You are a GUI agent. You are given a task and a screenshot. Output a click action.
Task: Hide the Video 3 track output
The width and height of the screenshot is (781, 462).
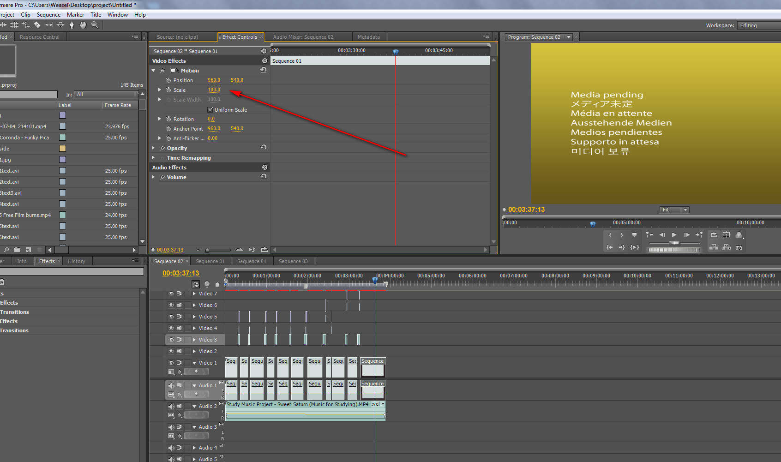coord(171,340)
